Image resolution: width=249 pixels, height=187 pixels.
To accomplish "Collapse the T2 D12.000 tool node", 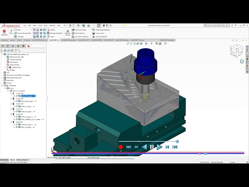I will click(x=11, y=99).
